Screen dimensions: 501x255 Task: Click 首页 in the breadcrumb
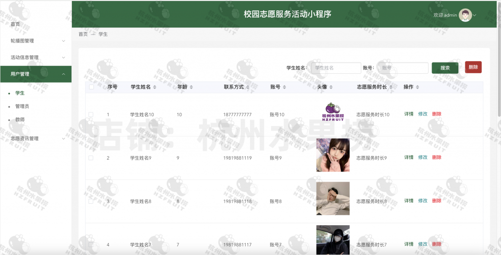(x=83, y=34)
